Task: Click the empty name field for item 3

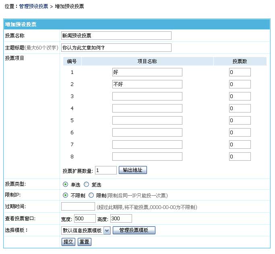Action: point(147,96)
